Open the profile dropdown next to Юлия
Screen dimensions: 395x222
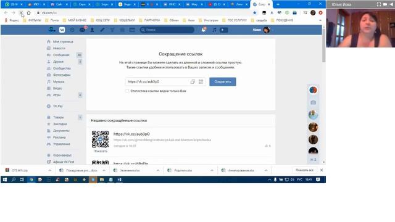point(273,30)
